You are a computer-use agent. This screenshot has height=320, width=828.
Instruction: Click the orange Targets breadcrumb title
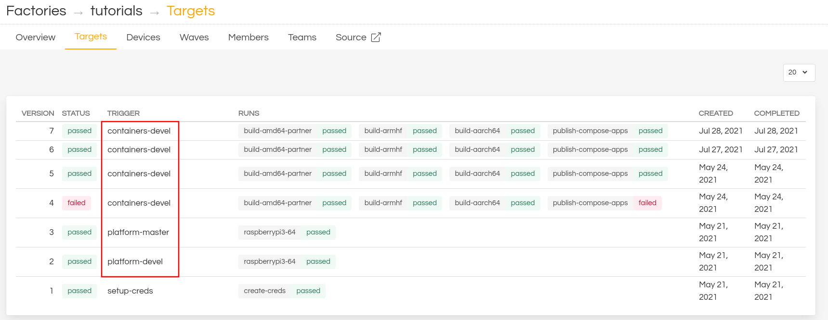point(191,11)
